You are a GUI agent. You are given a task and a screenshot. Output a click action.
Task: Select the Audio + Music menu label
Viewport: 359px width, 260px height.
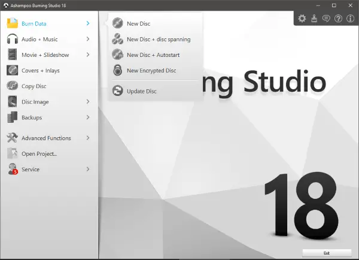[39, 39]
